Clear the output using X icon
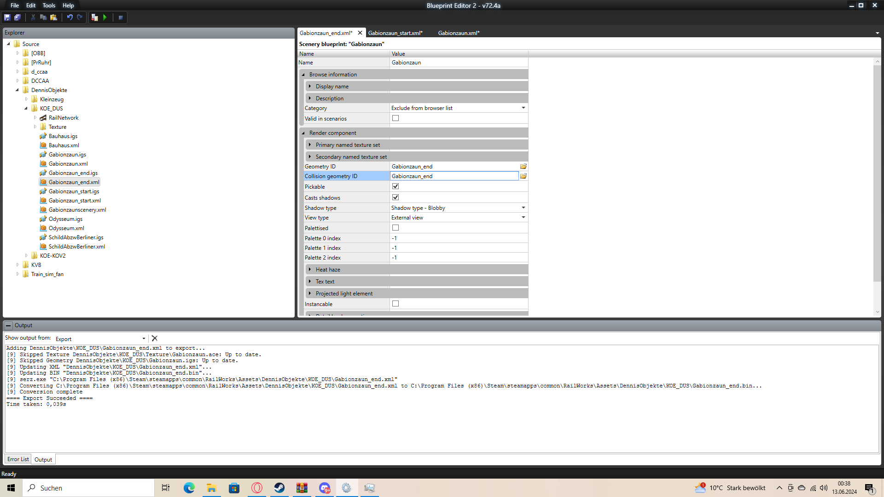This screenshot has height=497, width=884. pos(155,338)
